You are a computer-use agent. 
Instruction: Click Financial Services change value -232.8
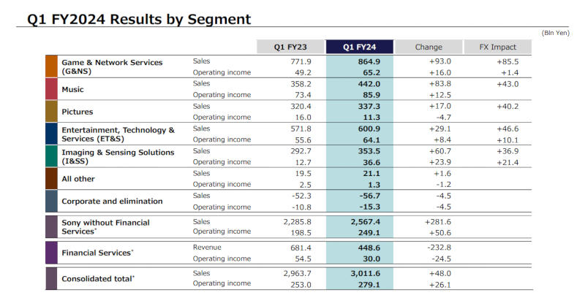click(x=437, y=248)
